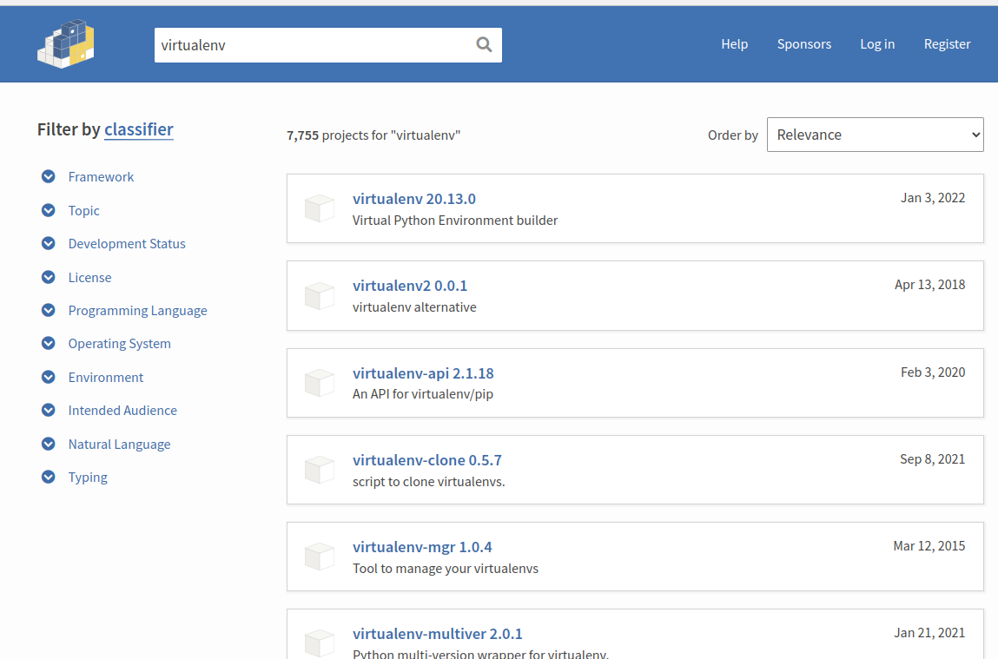Click the Natural Language label
Image resolution: width=998 pixels, height=659 pixels.
pyautogui.click(x=119, y=444)
